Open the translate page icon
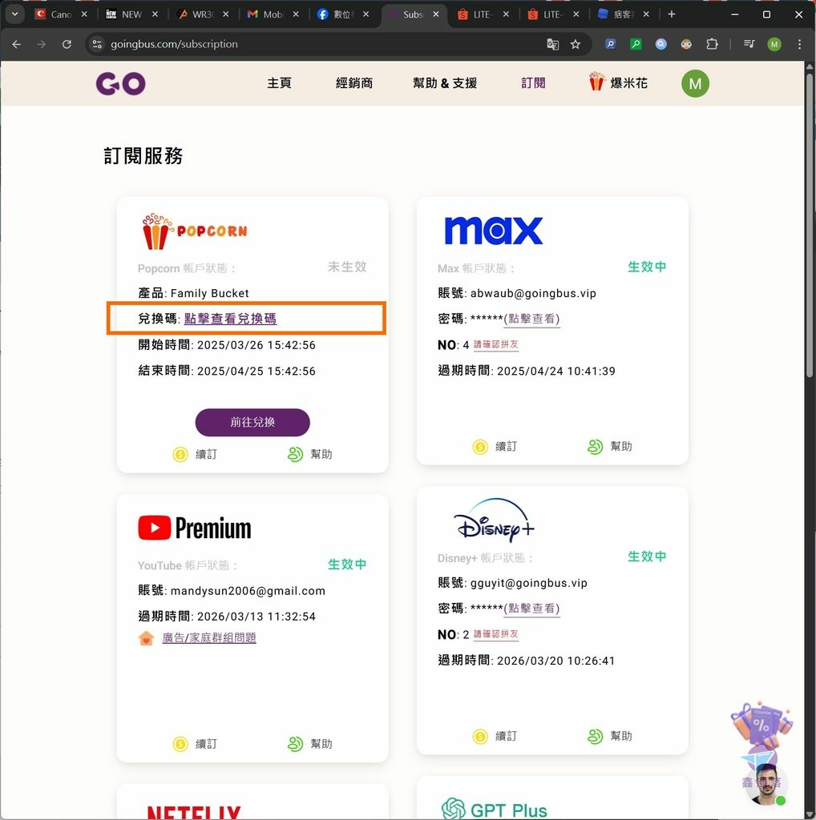 pos(552,45)
